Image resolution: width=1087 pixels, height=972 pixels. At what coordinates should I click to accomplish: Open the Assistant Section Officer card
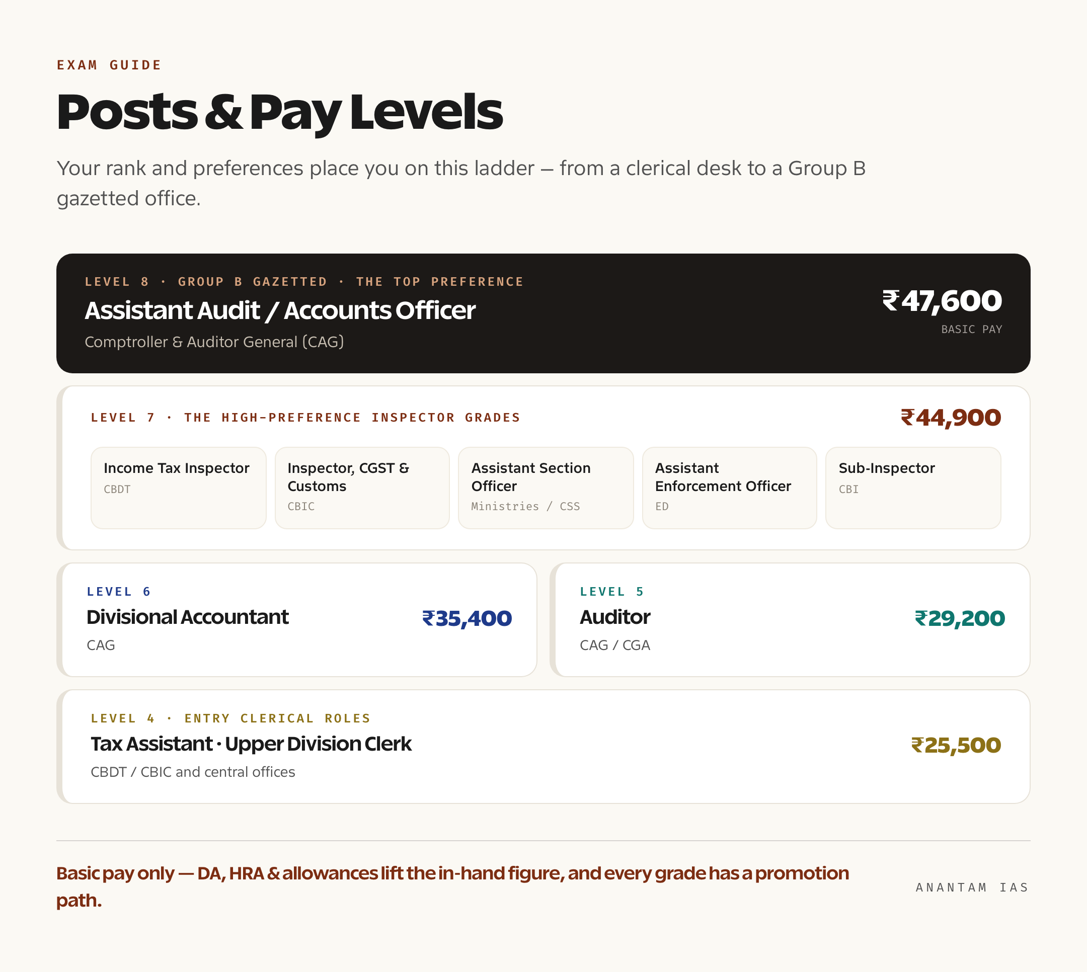(546, 488)
